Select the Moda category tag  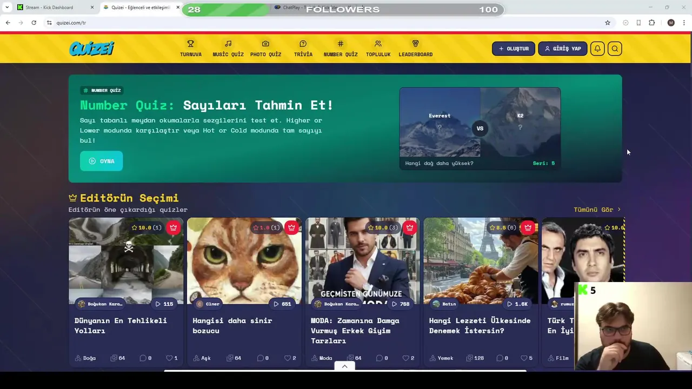(322, 358)
